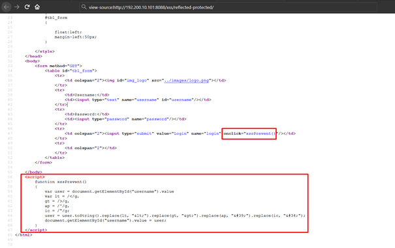Click the input type="password" source line
This screenshot has height=248, width=395.
(x=125, y=119)
